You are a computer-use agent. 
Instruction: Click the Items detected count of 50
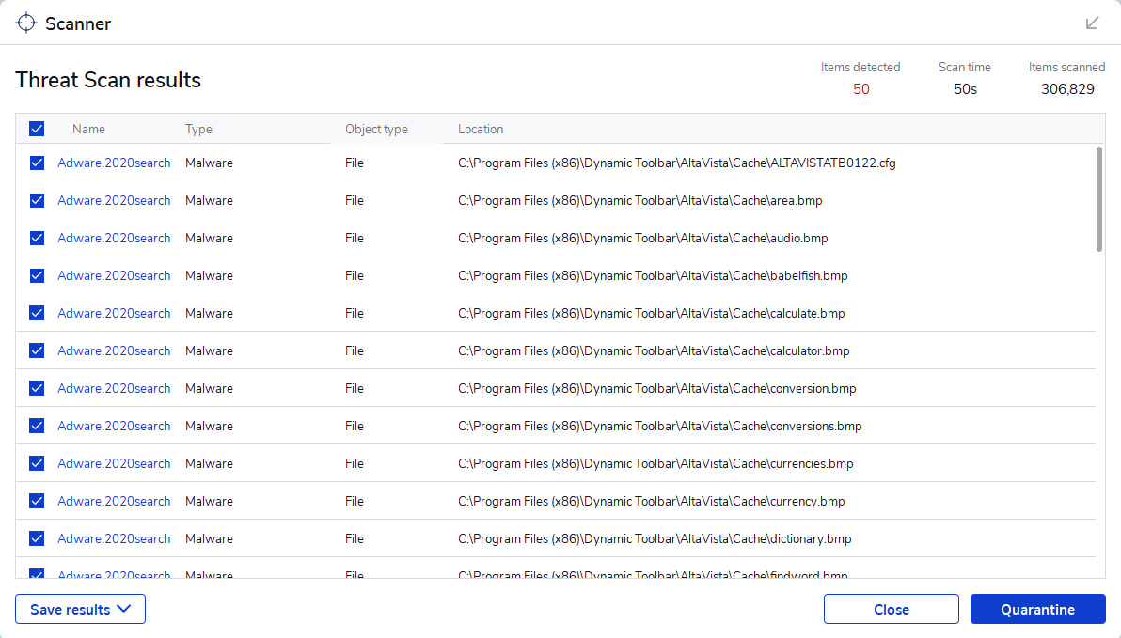pos(860,89)
